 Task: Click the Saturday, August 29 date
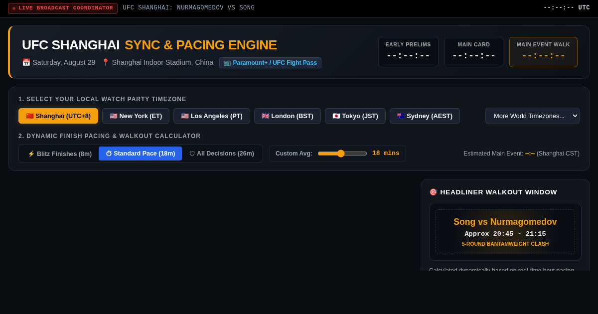click(64, 62)
